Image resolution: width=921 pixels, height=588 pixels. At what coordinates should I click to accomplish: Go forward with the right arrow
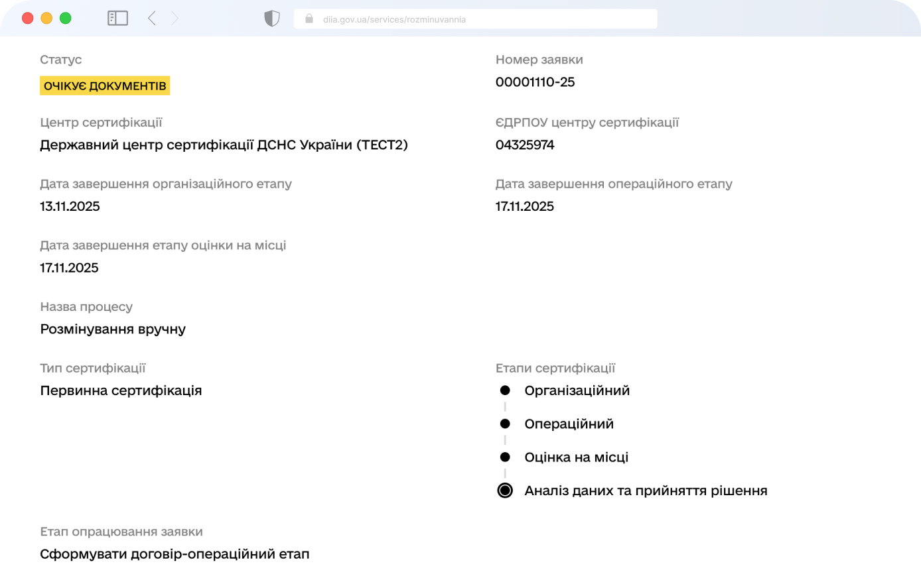pyautogui.click(x=175, y=19)
